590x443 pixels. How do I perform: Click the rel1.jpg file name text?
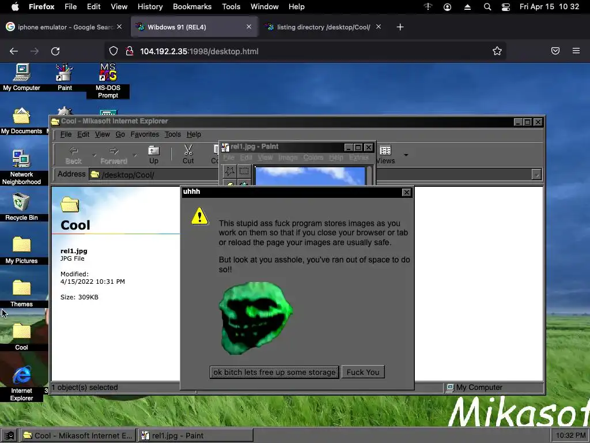pyautogui.click(x=74, y=251)
